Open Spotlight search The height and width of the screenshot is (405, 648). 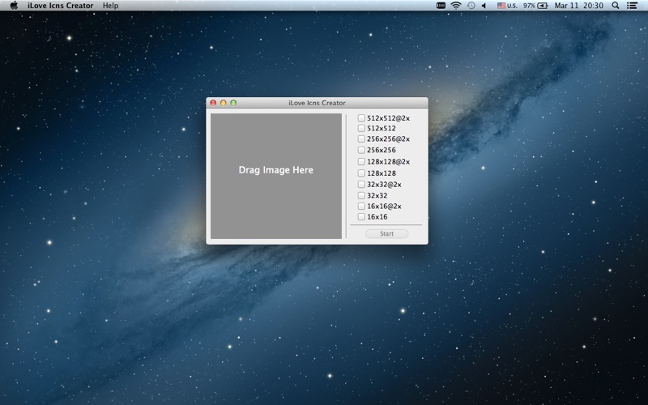616,6
